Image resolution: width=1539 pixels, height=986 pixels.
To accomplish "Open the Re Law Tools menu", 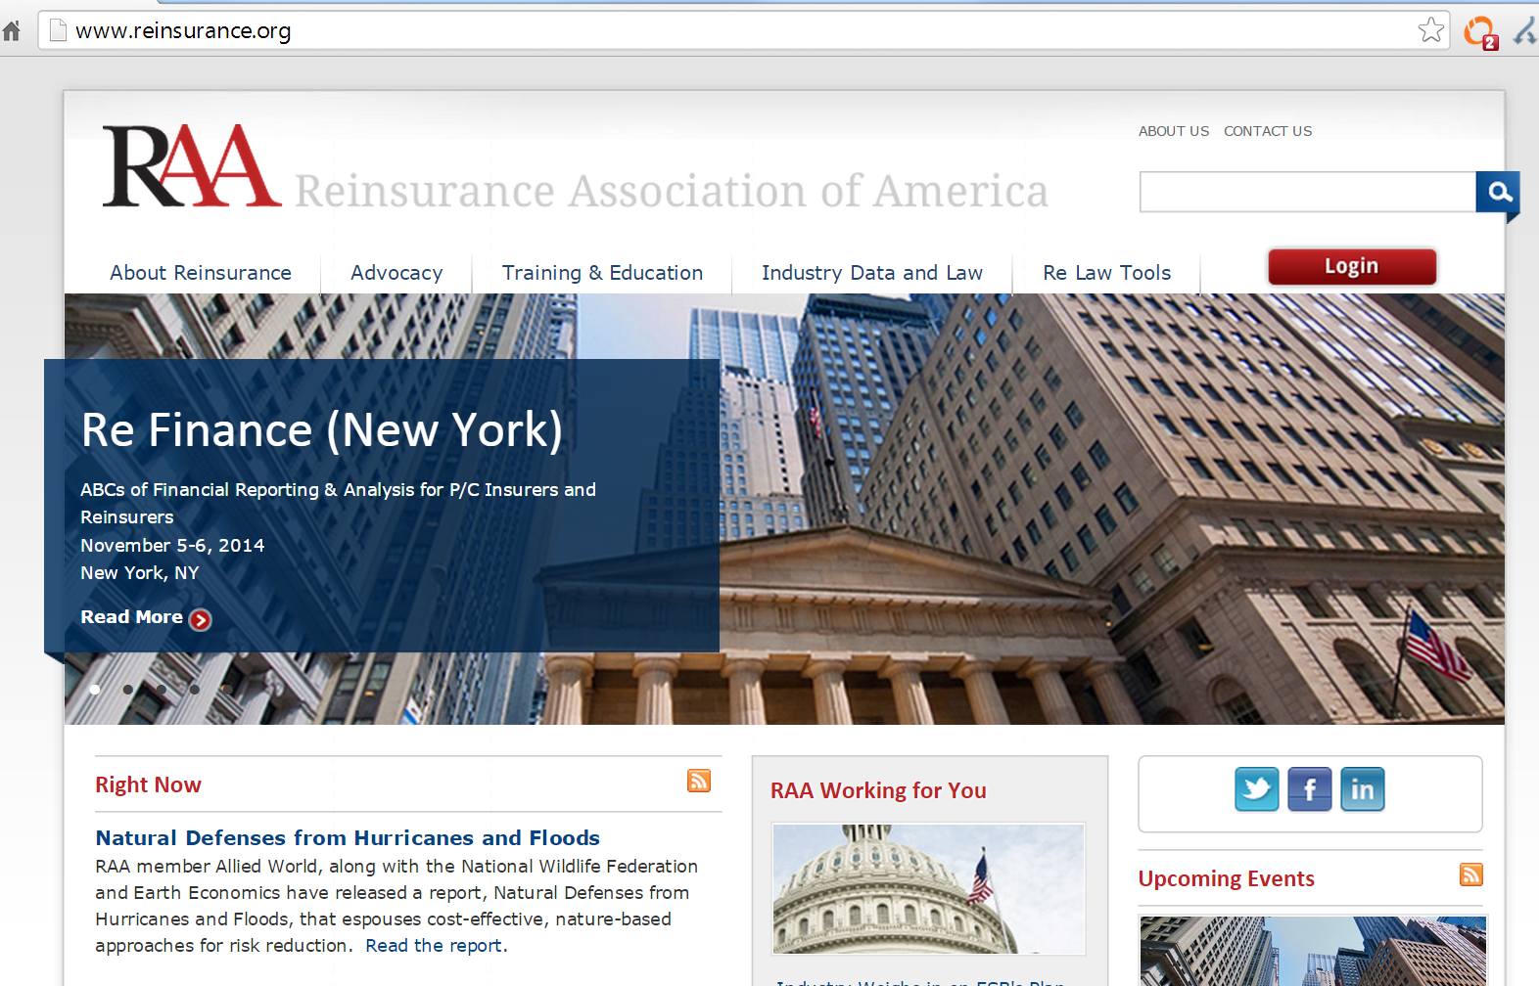I will [x=1107, y=273].
